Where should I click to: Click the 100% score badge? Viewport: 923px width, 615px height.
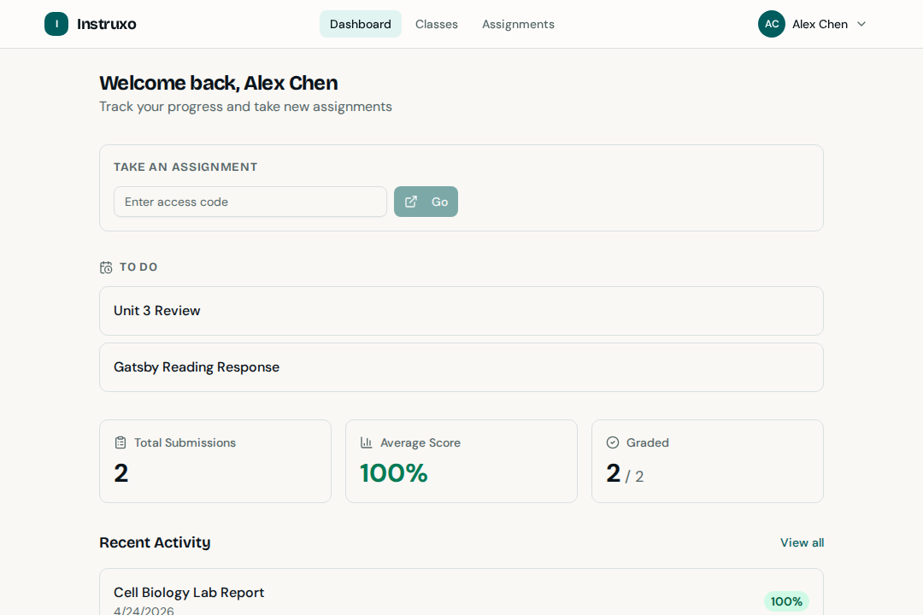[785, 601]
